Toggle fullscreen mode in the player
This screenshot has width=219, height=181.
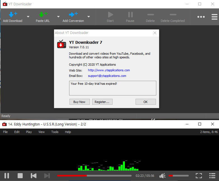(199, 176)
